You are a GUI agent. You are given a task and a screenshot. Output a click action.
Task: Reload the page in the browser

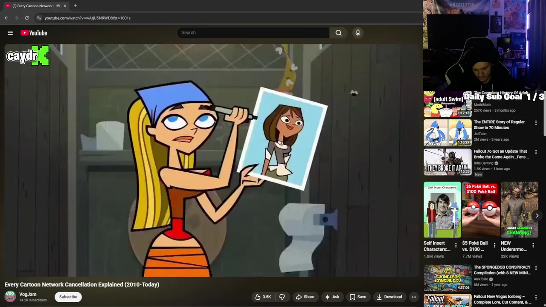[x=26, y=18]
